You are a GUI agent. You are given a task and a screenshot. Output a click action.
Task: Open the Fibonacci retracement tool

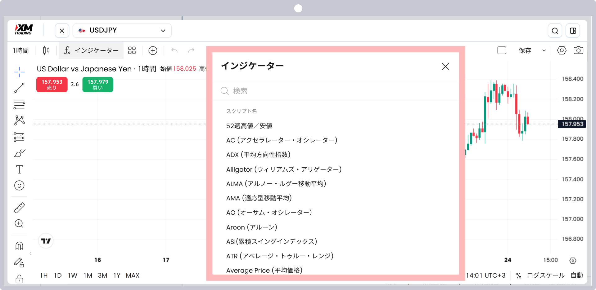tap(19, 104)
